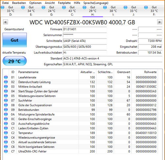Click the ID column header
The width and height of the screenshot is (165, 160).
pos(13,72)
